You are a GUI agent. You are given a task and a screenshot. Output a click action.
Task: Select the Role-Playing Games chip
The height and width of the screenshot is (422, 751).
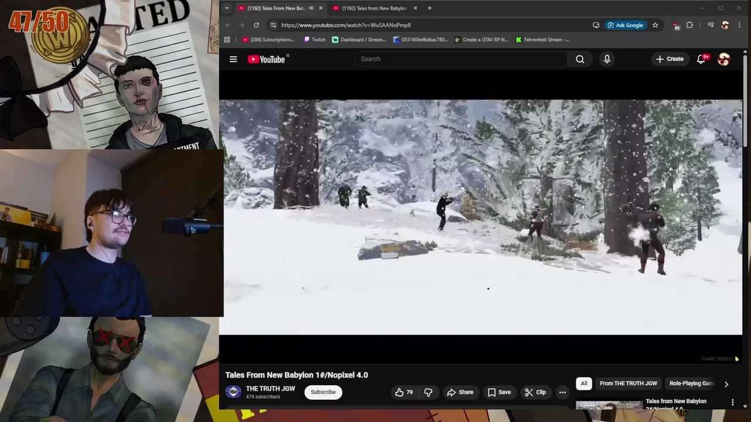691,383
